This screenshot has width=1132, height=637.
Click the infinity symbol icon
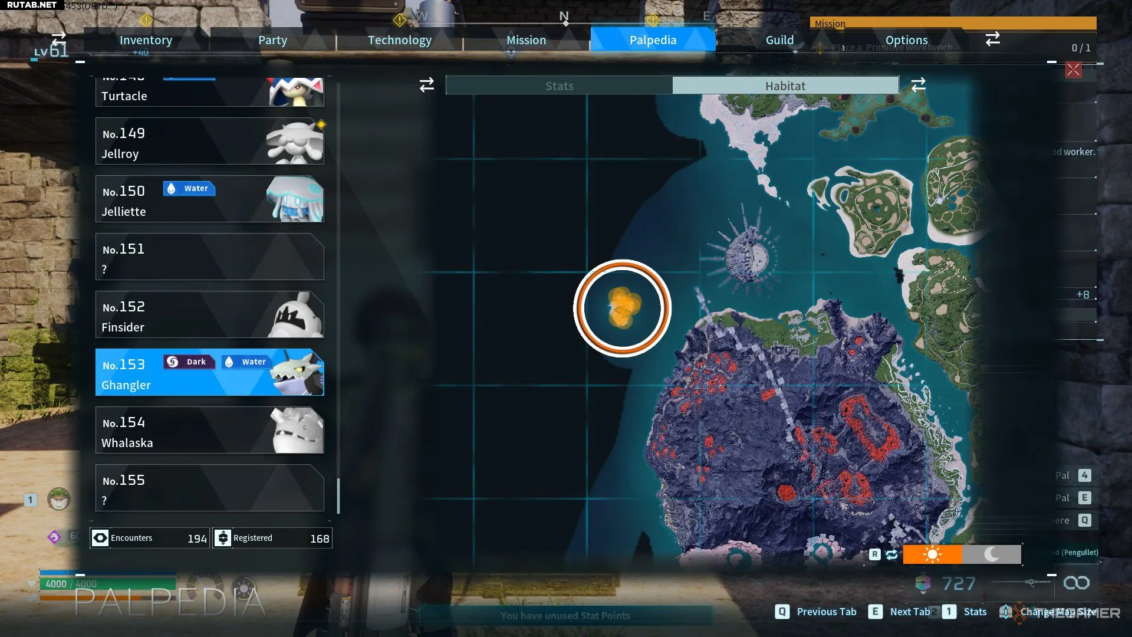[1077, 583]
